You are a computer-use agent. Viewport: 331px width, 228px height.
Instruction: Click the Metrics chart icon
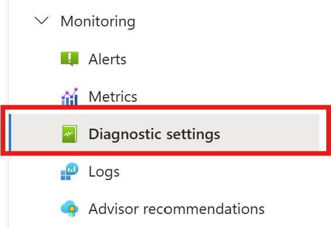click(x=70, y=96)
